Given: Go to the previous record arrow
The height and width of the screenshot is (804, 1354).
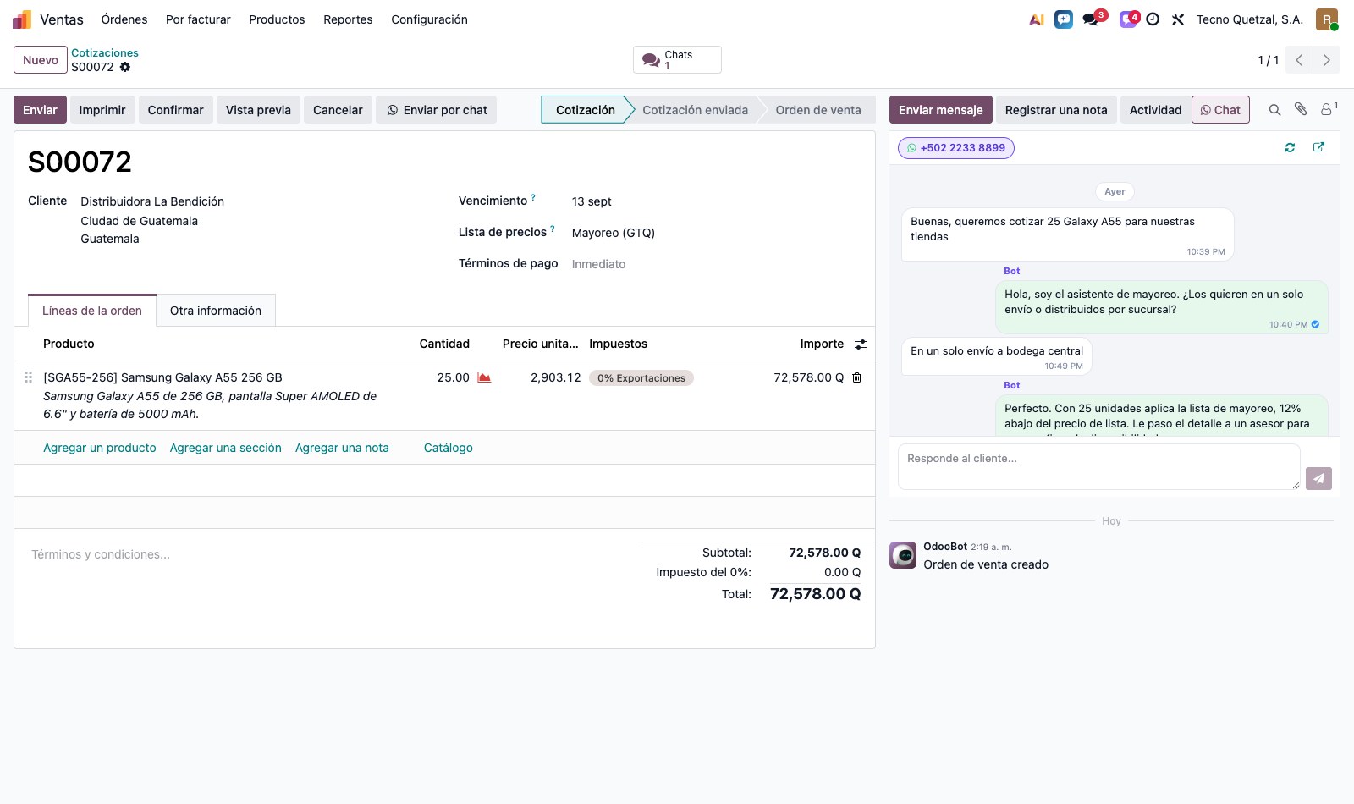Looking at the screenshot, I should point(1299,60).
